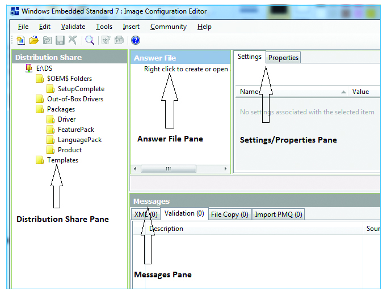
Task: Click the Answer File pane header
Action: pyautogui.click(x=180, y=58)
